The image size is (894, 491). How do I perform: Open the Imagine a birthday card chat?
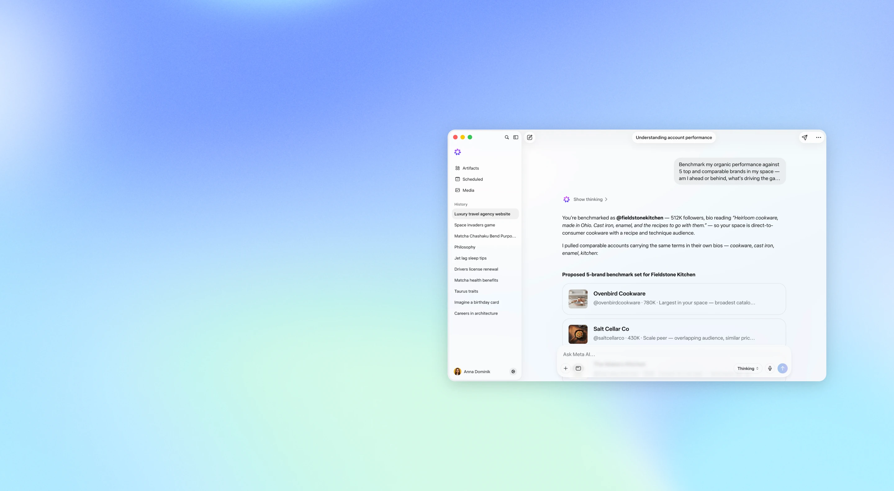point(485,302)
